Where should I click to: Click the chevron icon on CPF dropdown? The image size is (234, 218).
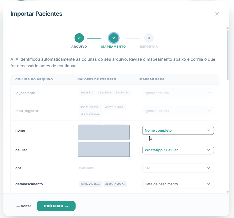coord(208,168)
